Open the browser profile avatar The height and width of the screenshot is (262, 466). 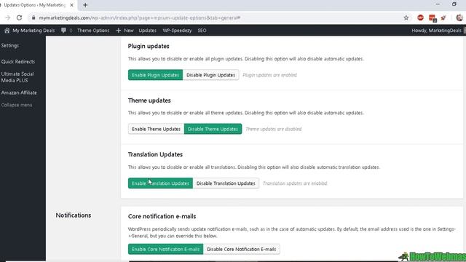[459, 17]
